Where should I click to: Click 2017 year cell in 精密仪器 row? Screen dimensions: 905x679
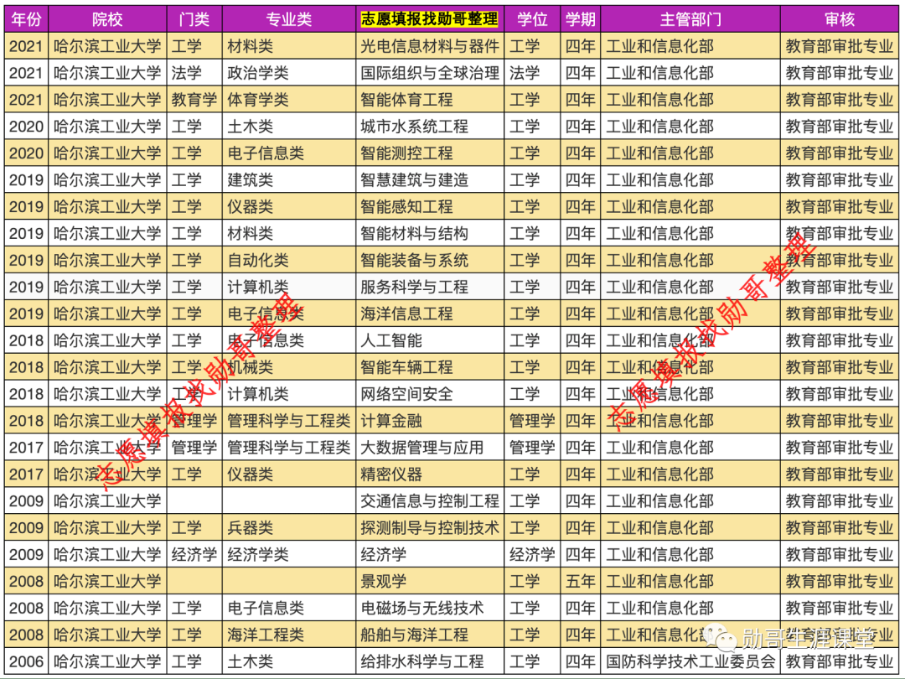pos(27,474)
